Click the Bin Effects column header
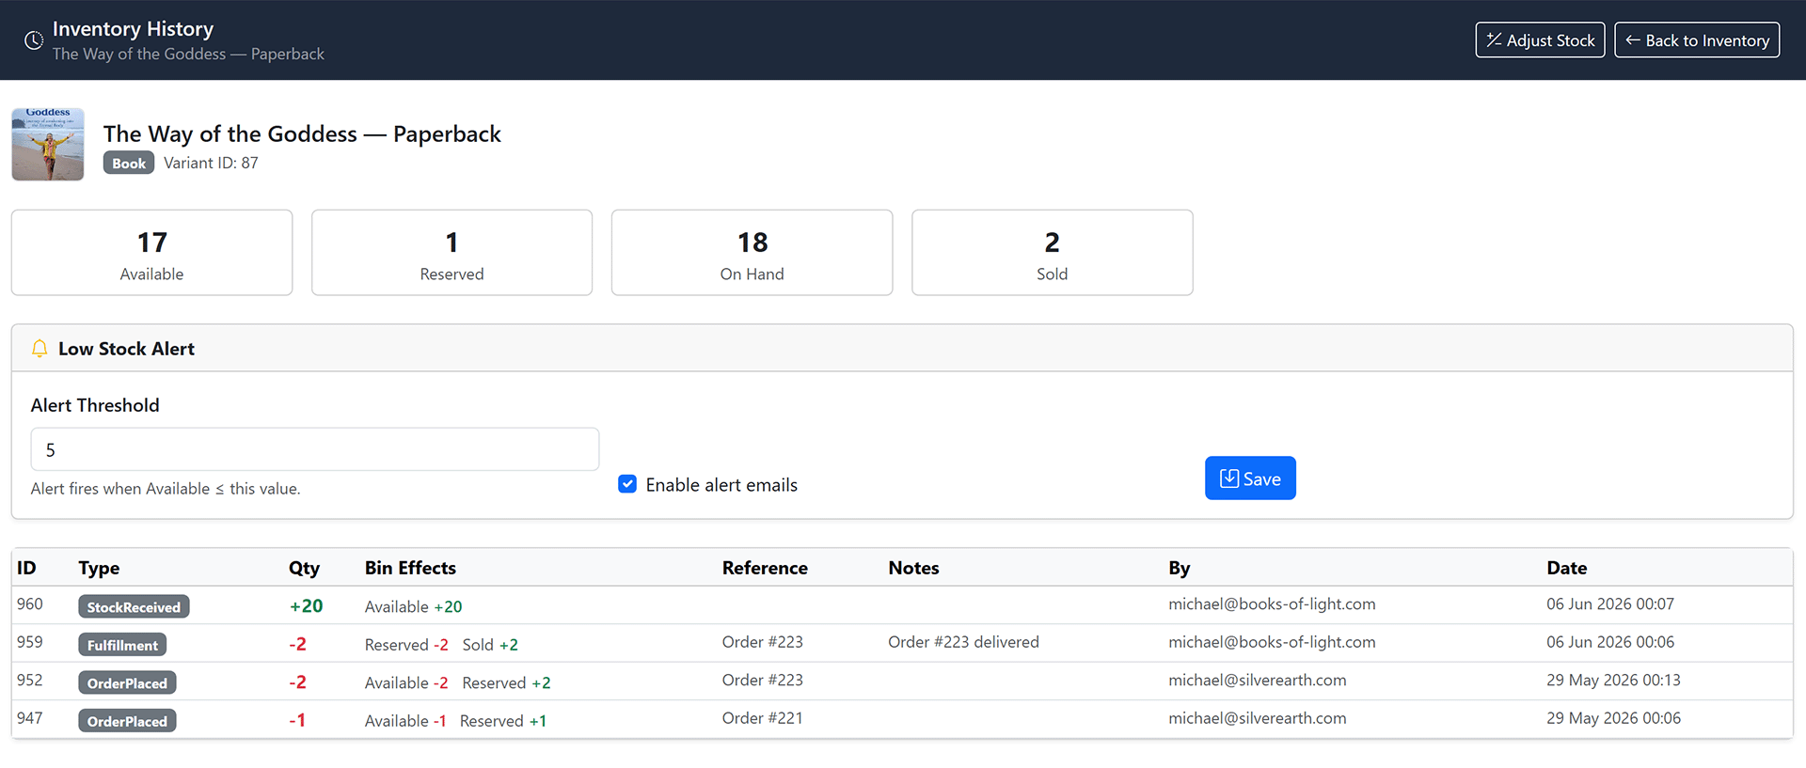This screenshot has height=768, width=1806. (410, 568)
